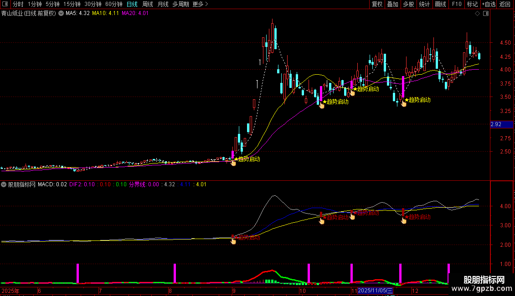Click the yellow ★趋势启动 label near 2.40 price
This screenshot has height=296, width=515.
[x=247, y=159]
